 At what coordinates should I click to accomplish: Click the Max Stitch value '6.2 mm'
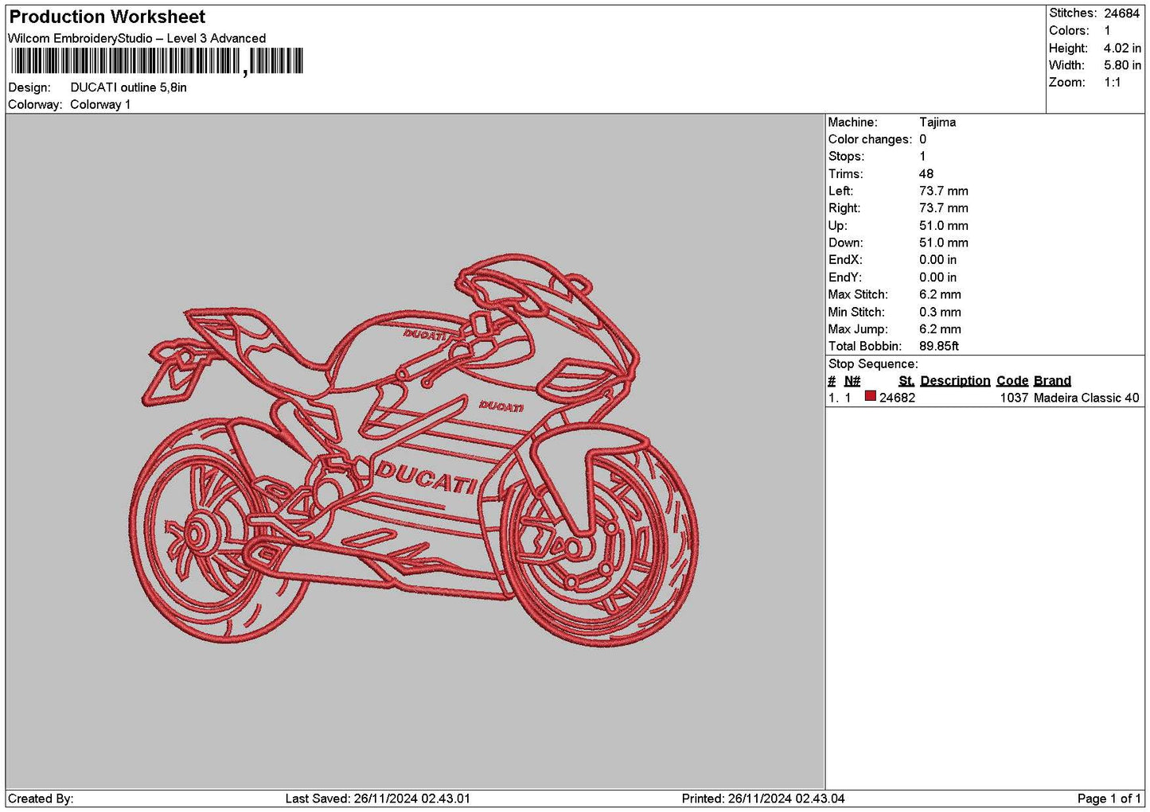click(x=940, y=295)
